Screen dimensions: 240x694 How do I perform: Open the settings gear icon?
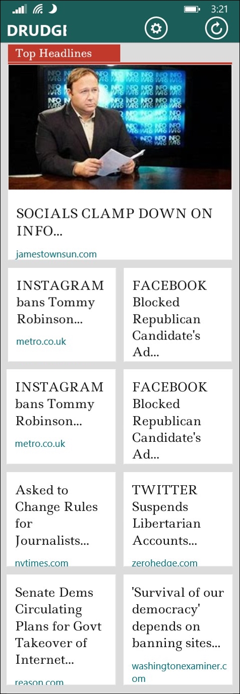[x=156, y=29]
